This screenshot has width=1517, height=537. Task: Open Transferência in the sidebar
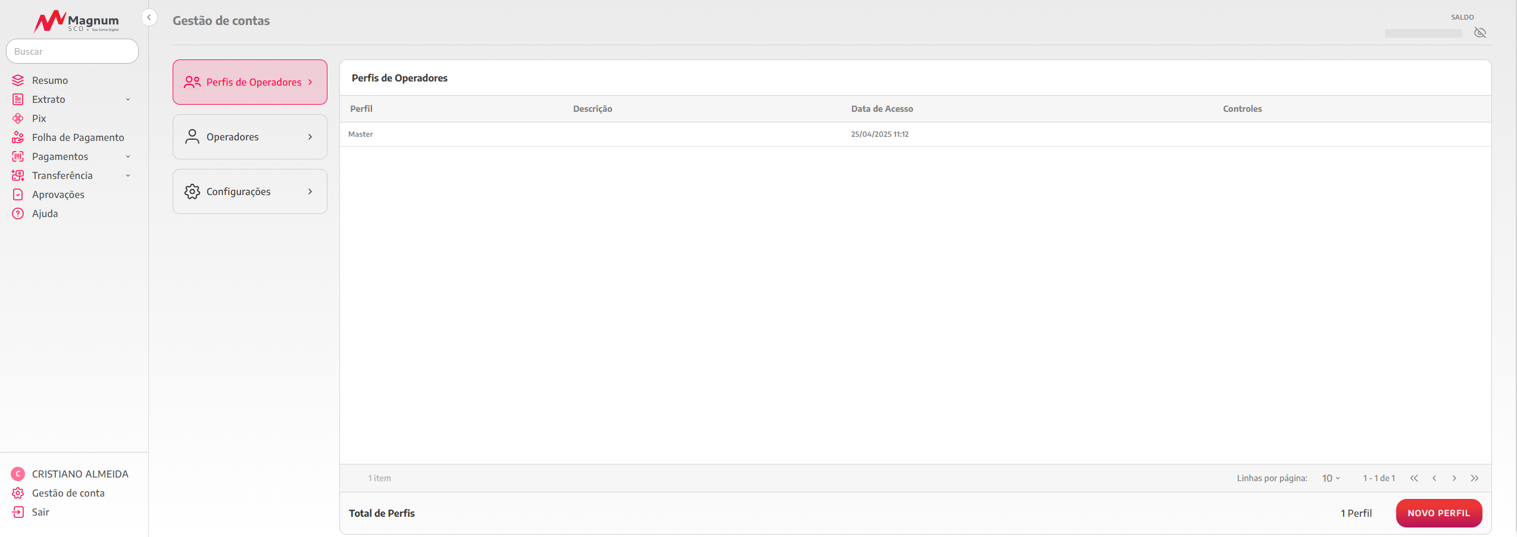point(63,175)
